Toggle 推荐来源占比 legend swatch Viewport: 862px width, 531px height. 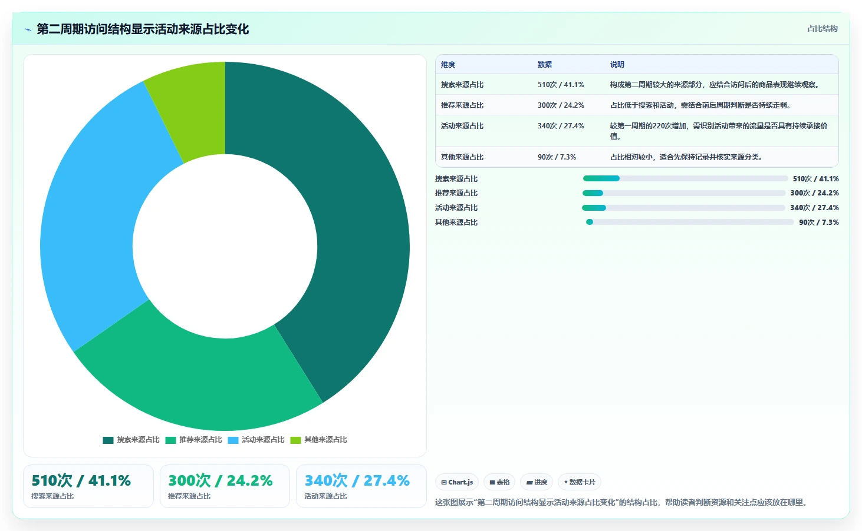[x=170, y=440]
